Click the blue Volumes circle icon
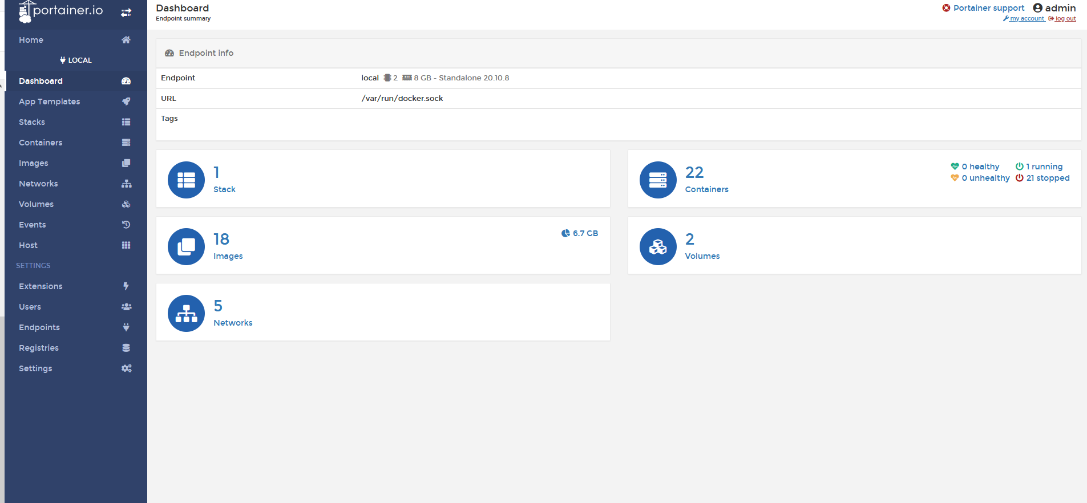This screenshot has width=1087, height=503. [658, 246]
